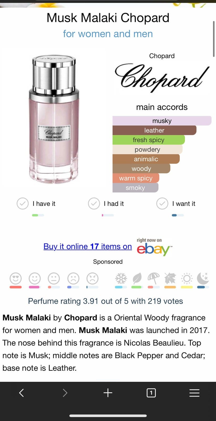Click the winter snowflake season icon

coord(121,278)
